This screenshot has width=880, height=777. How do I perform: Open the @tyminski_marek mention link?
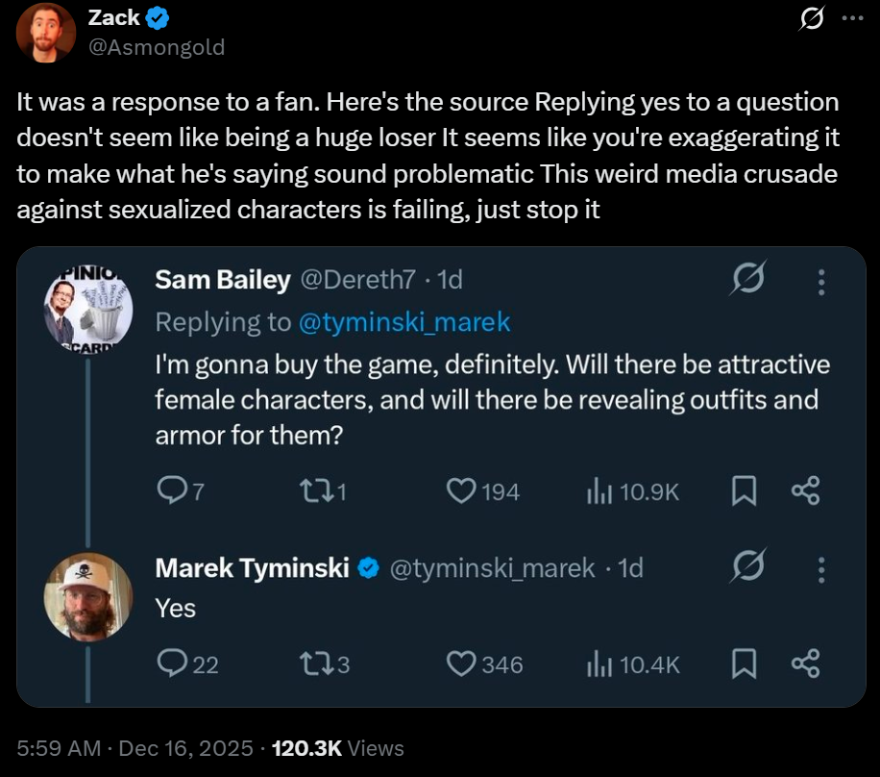coord(404,322)
